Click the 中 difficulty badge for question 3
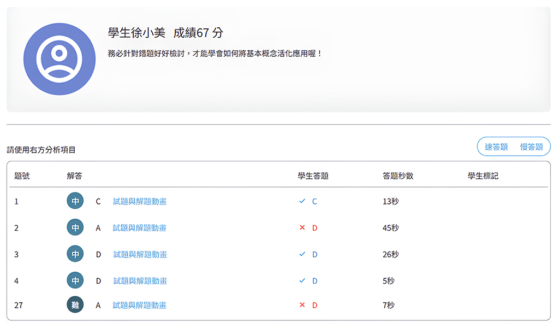Screen dimensions: 559x328 point(75,254)
